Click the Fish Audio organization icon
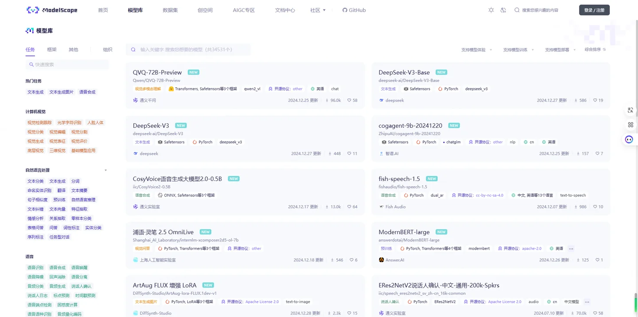638x317 pixels. (381, 207)
